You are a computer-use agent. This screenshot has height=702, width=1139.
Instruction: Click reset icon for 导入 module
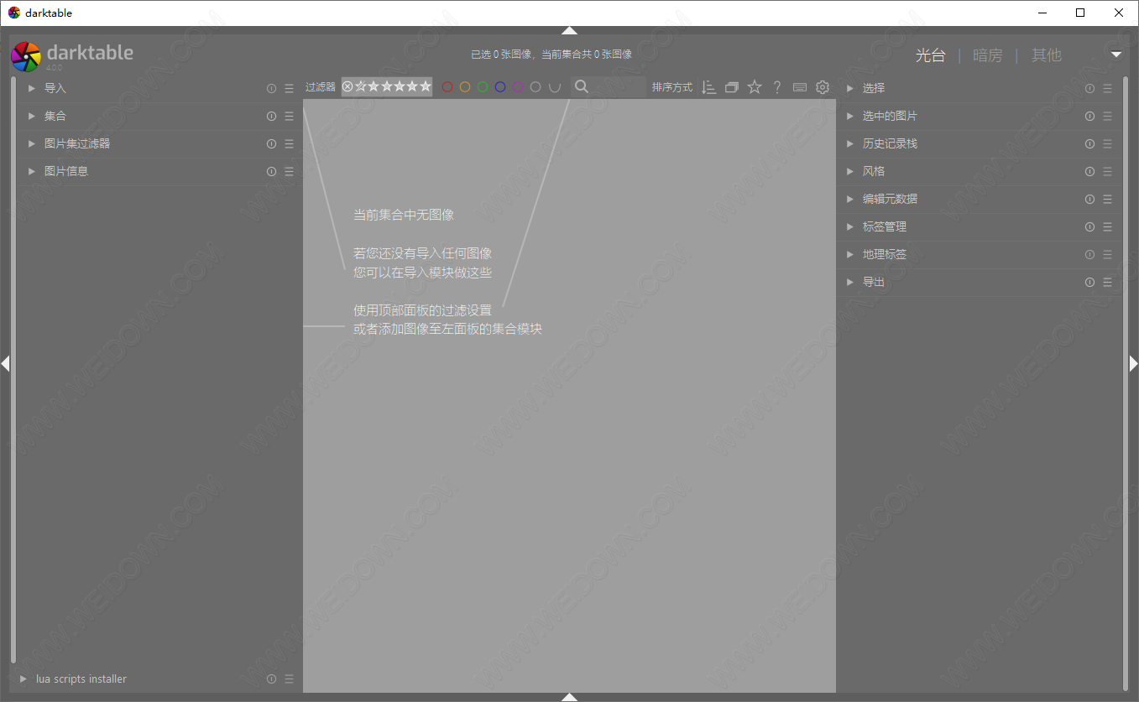tap(271, 88)
